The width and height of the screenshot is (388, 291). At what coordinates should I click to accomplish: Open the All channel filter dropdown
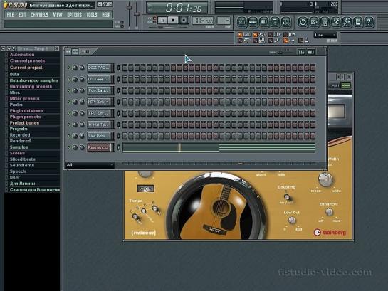pos(90,165)
